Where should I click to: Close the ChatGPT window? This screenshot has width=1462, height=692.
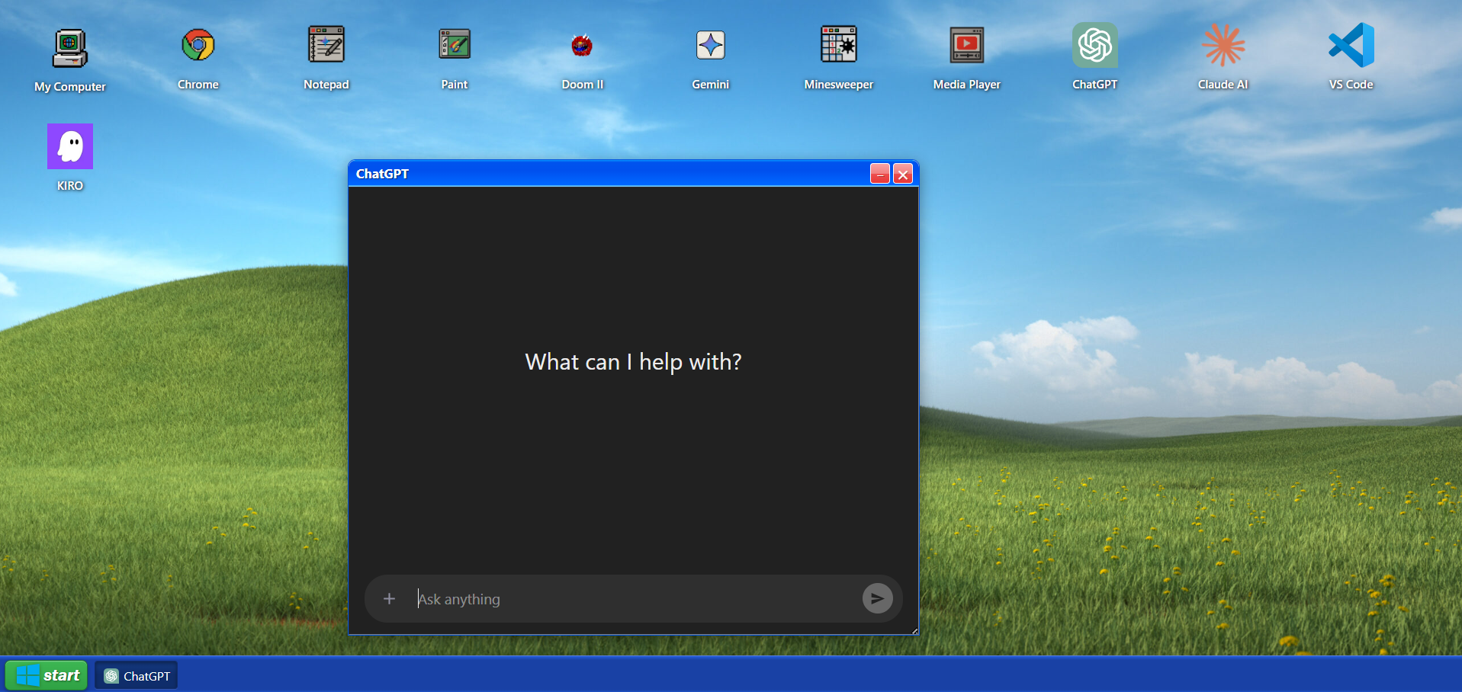[903, 174]
